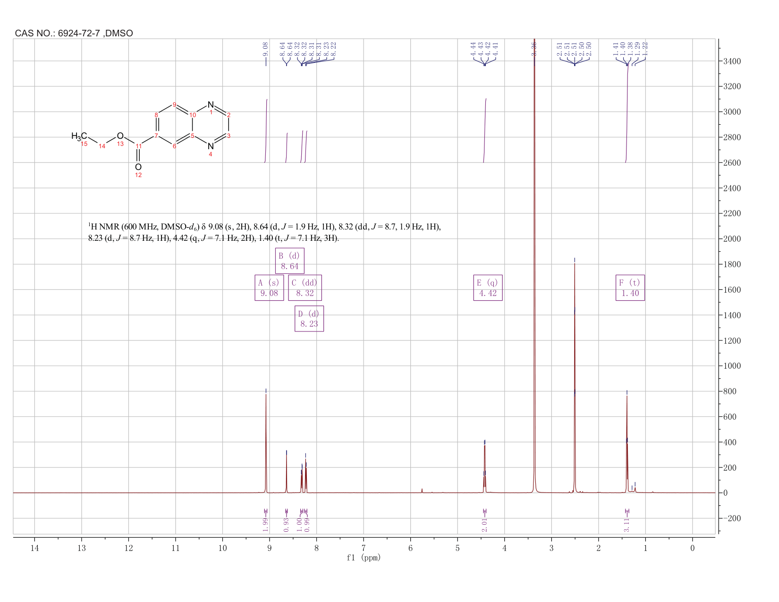Image resolution: width=779 pixels, height=602 pixels.
Task: Select multiplet box C (dd) 8.32
Action: point(305,288)
